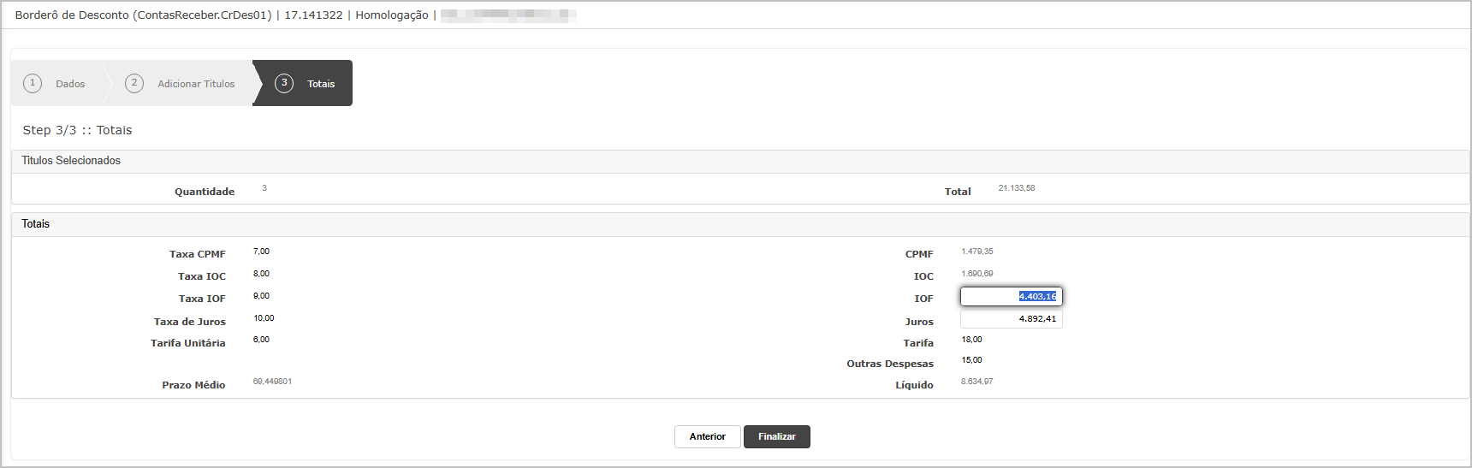Click the Finalizar button

777,436
